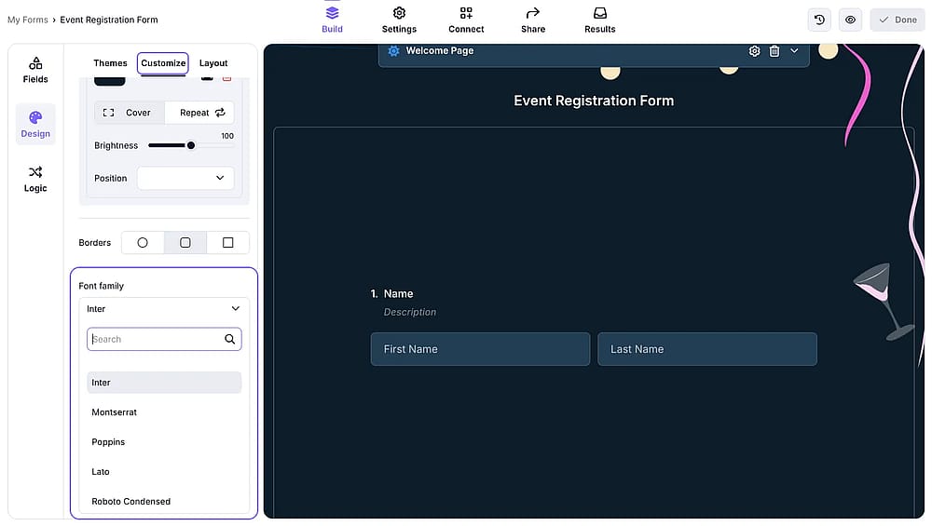Click the Done button
Viewport: 932px width, 526px height.
point(898,20)
